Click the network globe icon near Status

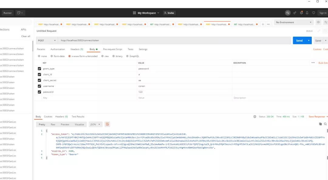[x=255, y=117]
